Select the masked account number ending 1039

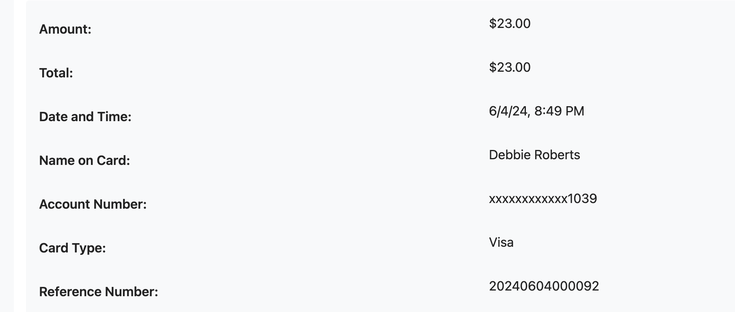coord(543,199)
